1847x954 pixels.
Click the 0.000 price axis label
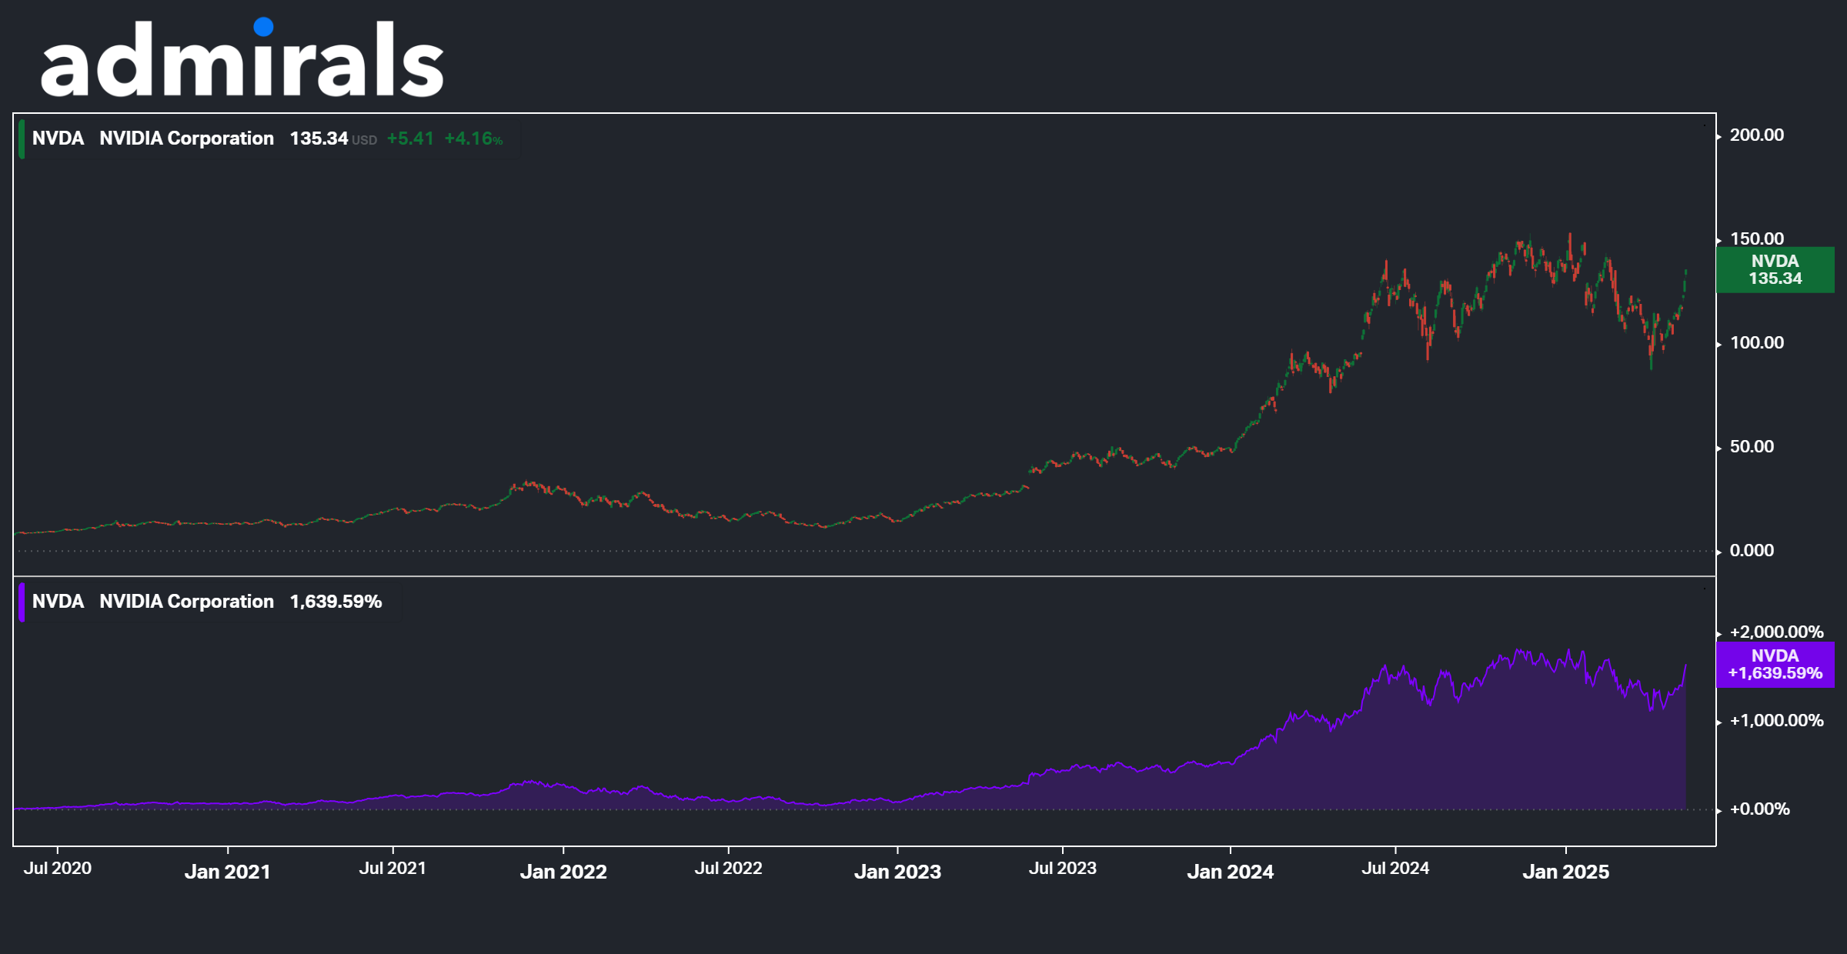[1752, 551]
